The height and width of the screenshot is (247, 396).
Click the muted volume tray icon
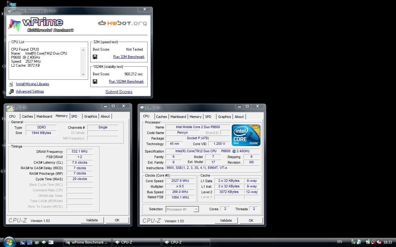pyautogui.click(x=379, y=242)
